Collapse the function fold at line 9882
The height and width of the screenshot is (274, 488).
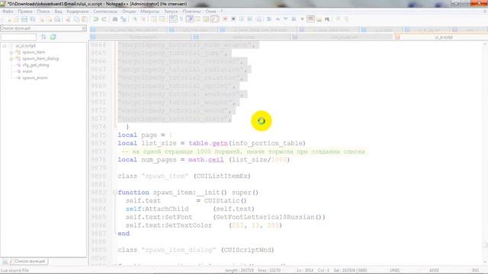click(115, 193)
